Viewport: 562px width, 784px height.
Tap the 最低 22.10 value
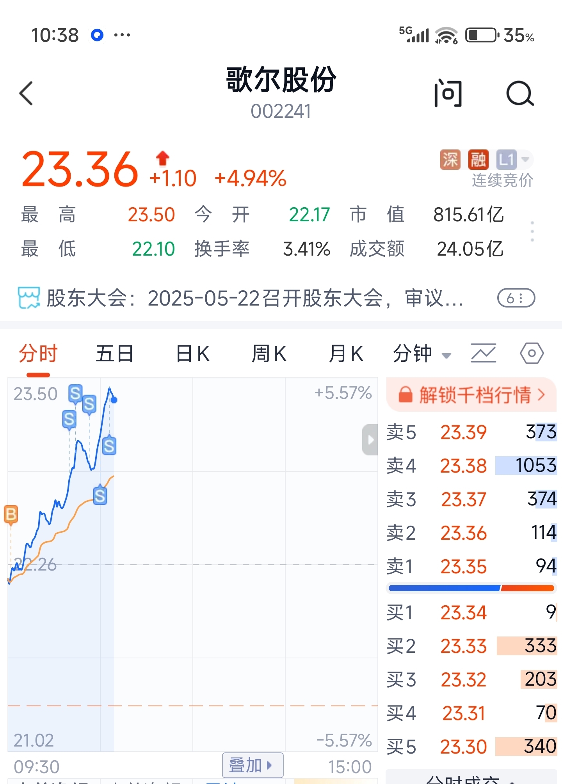pos(153,249)
